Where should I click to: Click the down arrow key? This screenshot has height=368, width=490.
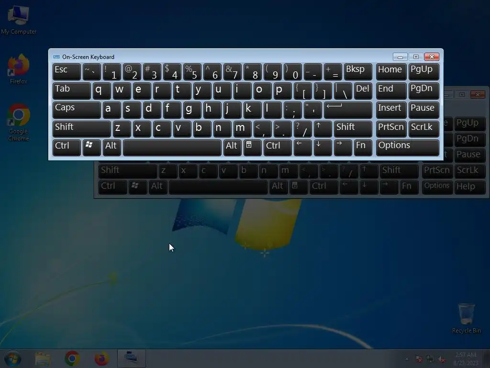point(323,148)
